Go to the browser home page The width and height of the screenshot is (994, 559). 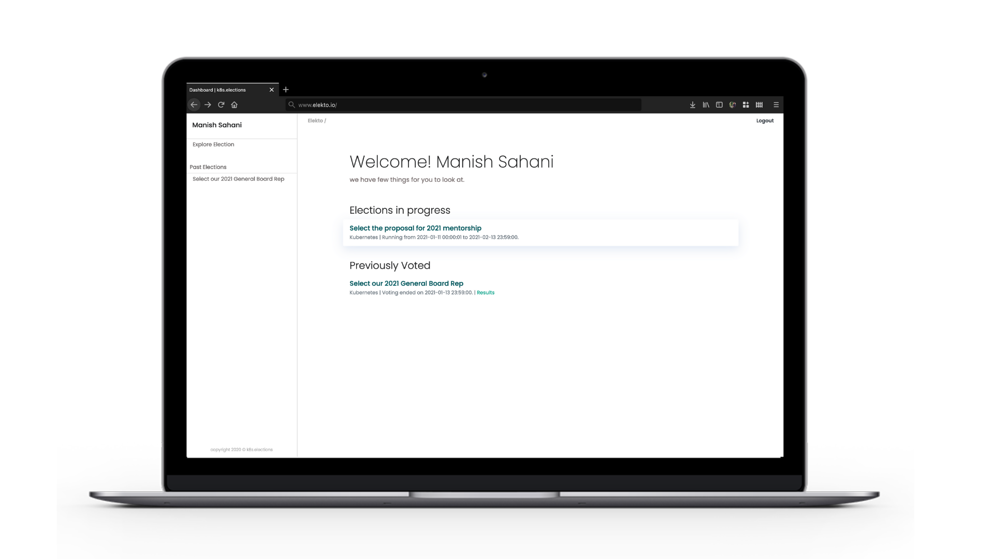[x=235, y=105]
